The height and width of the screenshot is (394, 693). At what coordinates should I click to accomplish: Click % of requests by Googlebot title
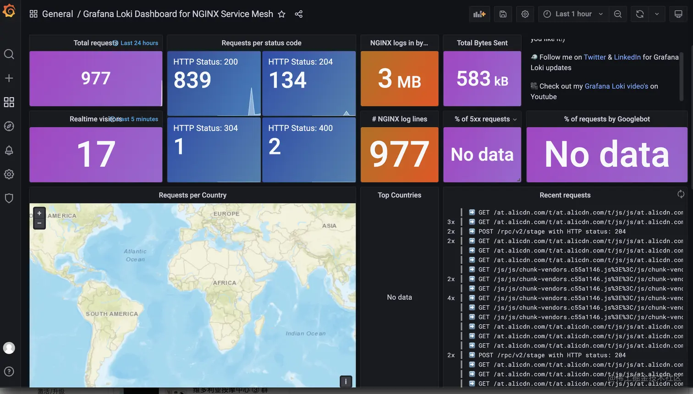(607, 119)
